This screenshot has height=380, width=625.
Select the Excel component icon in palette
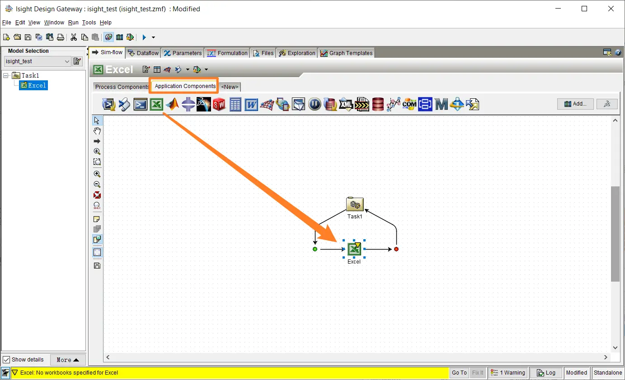coord(156,105)
